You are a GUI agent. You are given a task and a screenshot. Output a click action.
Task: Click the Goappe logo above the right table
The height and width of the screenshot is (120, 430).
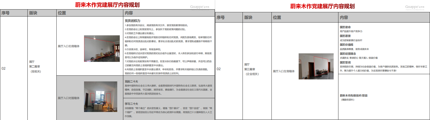point(415,7)
